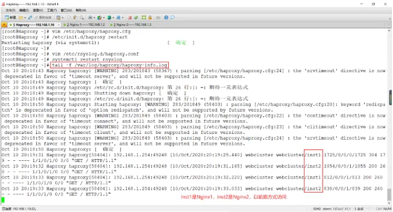Open the 查看(V) menu

point(38,11)
